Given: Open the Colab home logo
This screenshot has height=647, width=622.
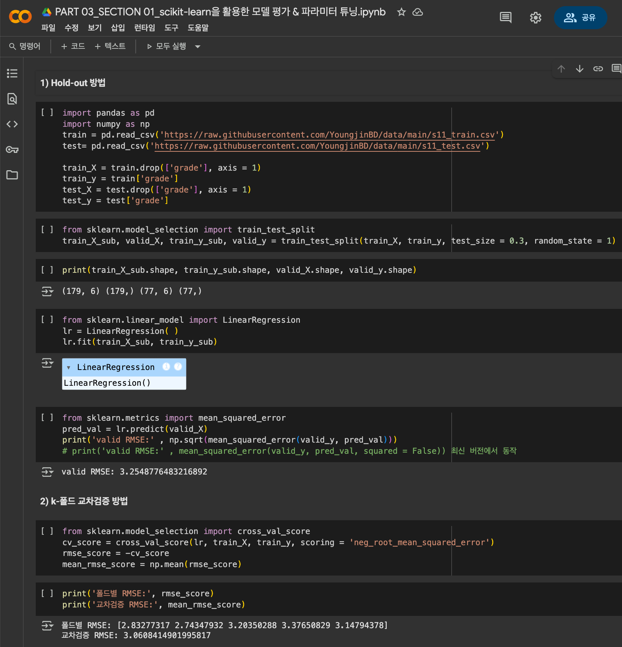Looking at the screenshot, I should click(20, 17).
